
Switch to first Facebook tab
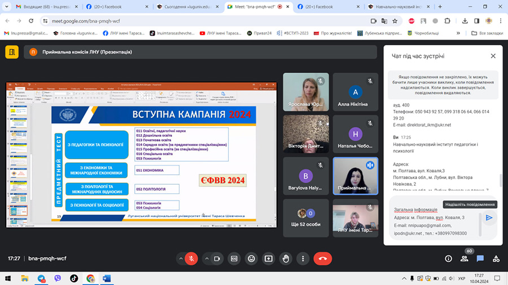coord(117,6)
